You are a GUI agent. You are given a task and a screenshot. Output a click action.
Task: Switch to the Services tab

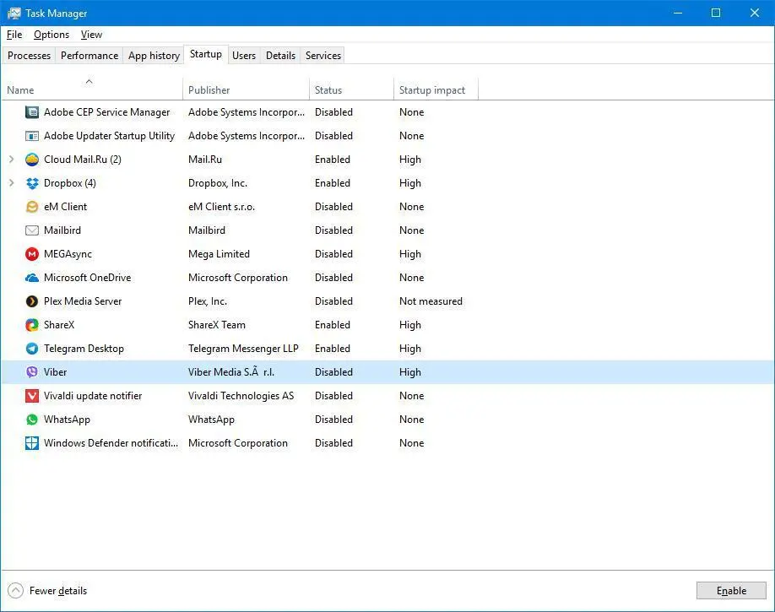pyautogui.click(x=322, y=56)
